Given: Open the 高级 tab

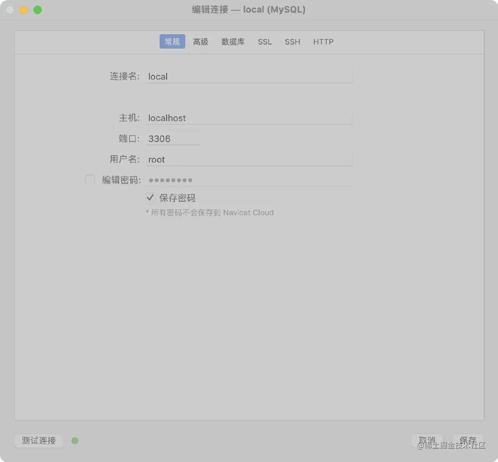Looking at the screenshot, I should pos(200,41).
